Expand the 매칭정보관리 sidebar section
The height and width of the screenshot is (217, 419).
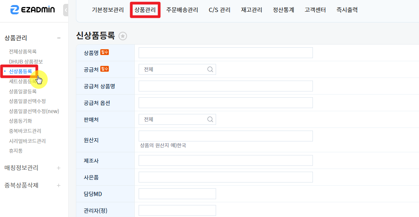tap(59, 168)
